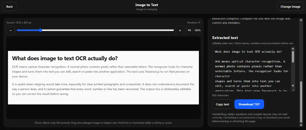Click the image-to-text.png file name
Viewport: 306px width, 130px height.
[146, 9]
